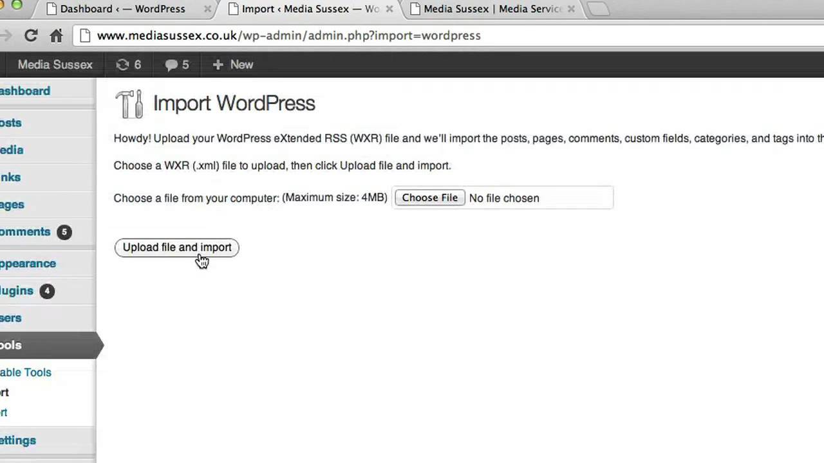The image size is (824, 463).
Task: Click the Plugins update badge 4
Action: [46, 291]
